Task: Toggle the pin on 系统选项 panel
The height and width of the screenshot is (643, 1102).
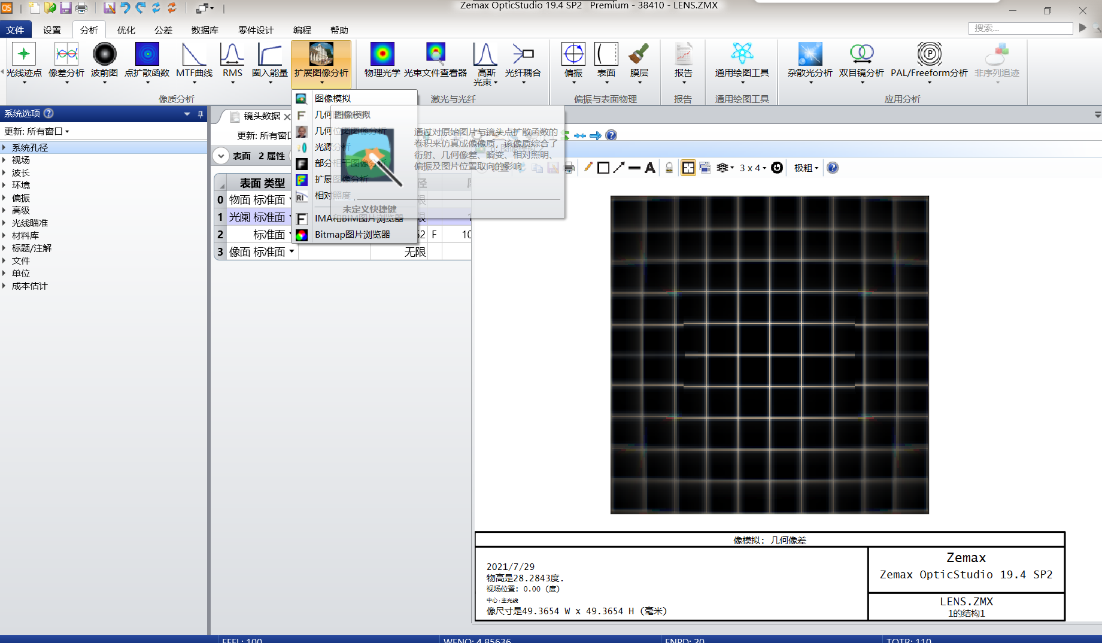Action: [x=201, y=114]
